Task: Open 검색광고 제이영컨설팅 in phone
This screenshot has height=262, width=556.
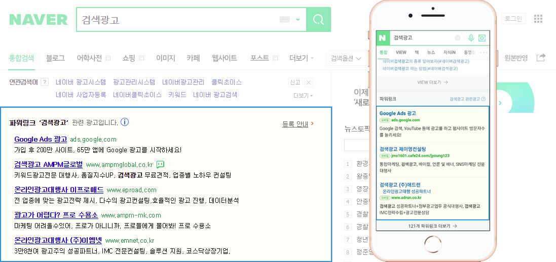Action: click(403, 149)
